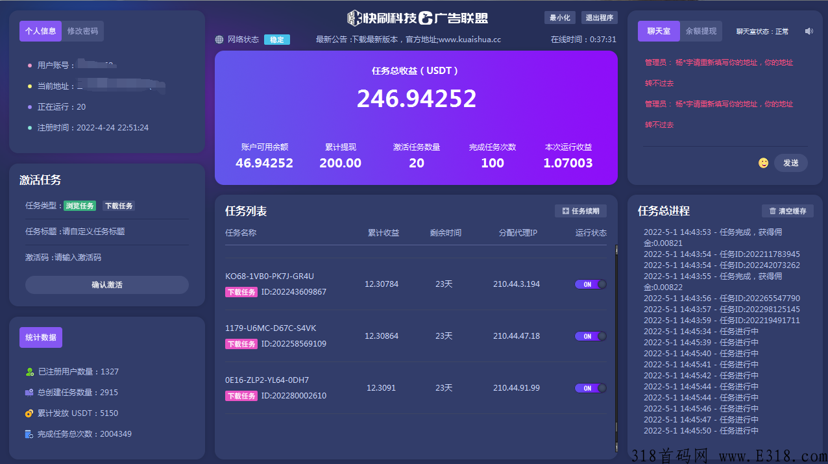Click the 下载任务 tag on ID:202243609867
This screenshot has height=464, width=828.
[241, 292]
